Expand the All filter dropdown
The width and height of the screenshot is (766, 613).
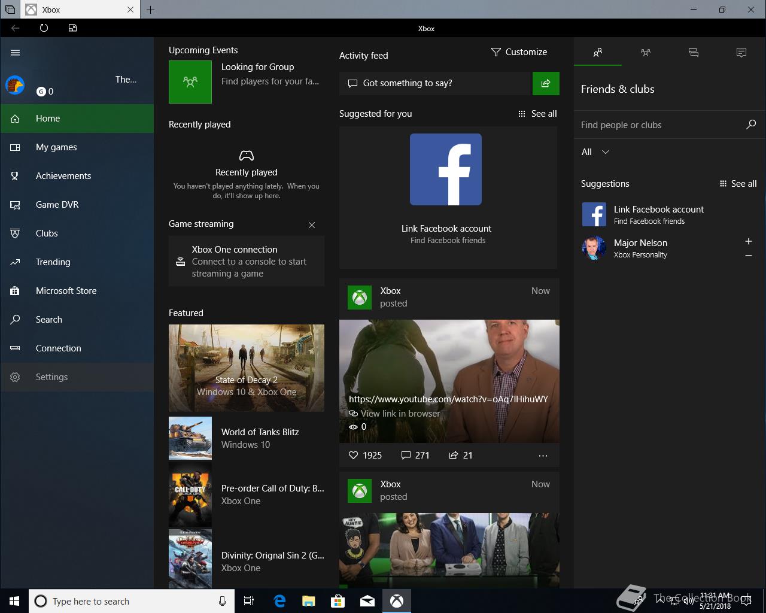(595, 152)
